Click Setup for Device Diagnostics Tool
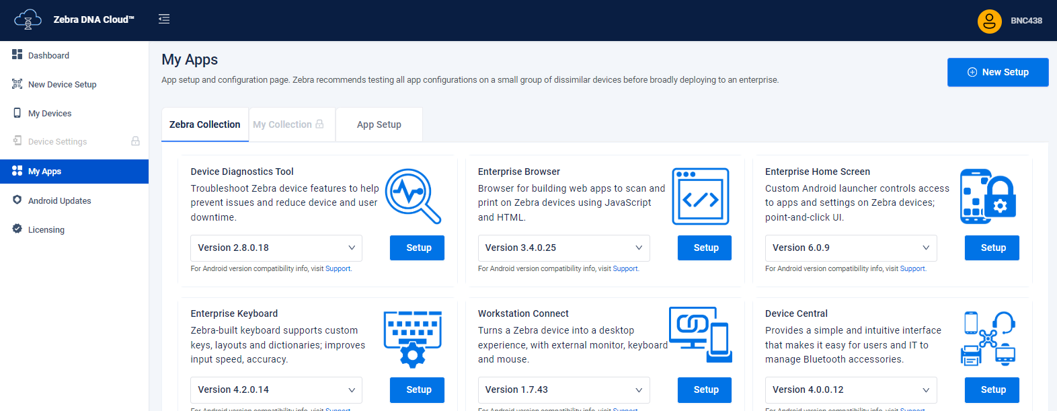 (417, 248)
